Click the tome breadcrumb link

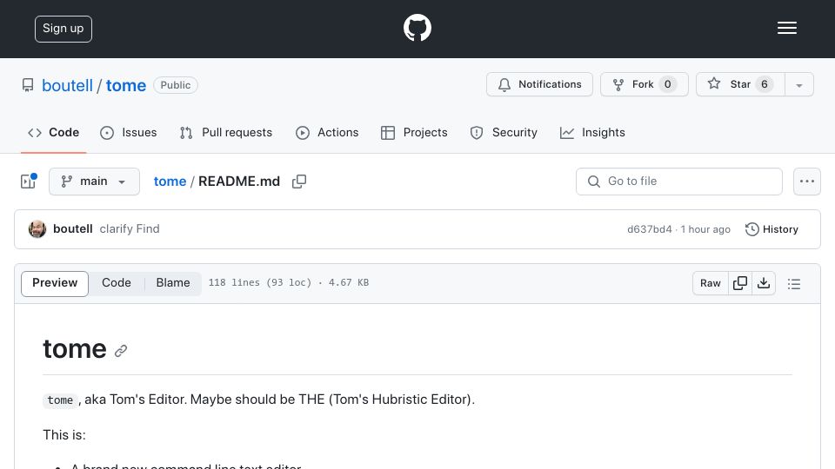[170, 182]
